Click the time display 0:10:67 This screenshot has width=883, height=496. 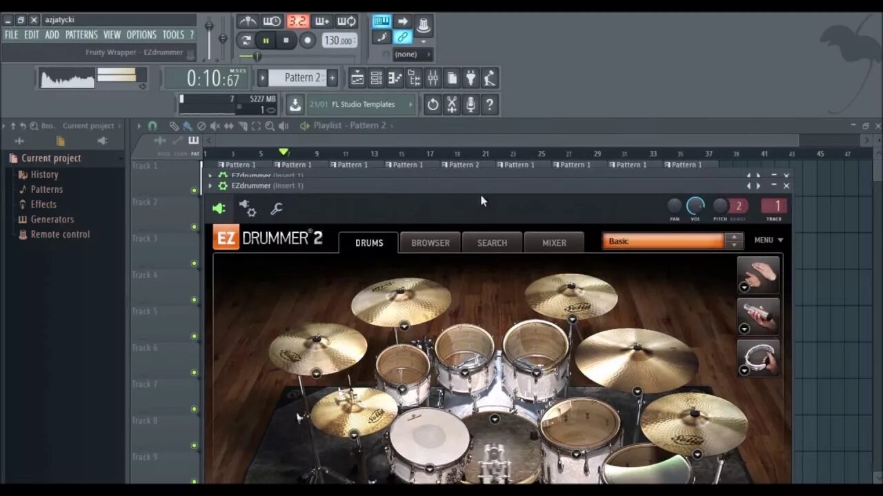coord(207,79)
